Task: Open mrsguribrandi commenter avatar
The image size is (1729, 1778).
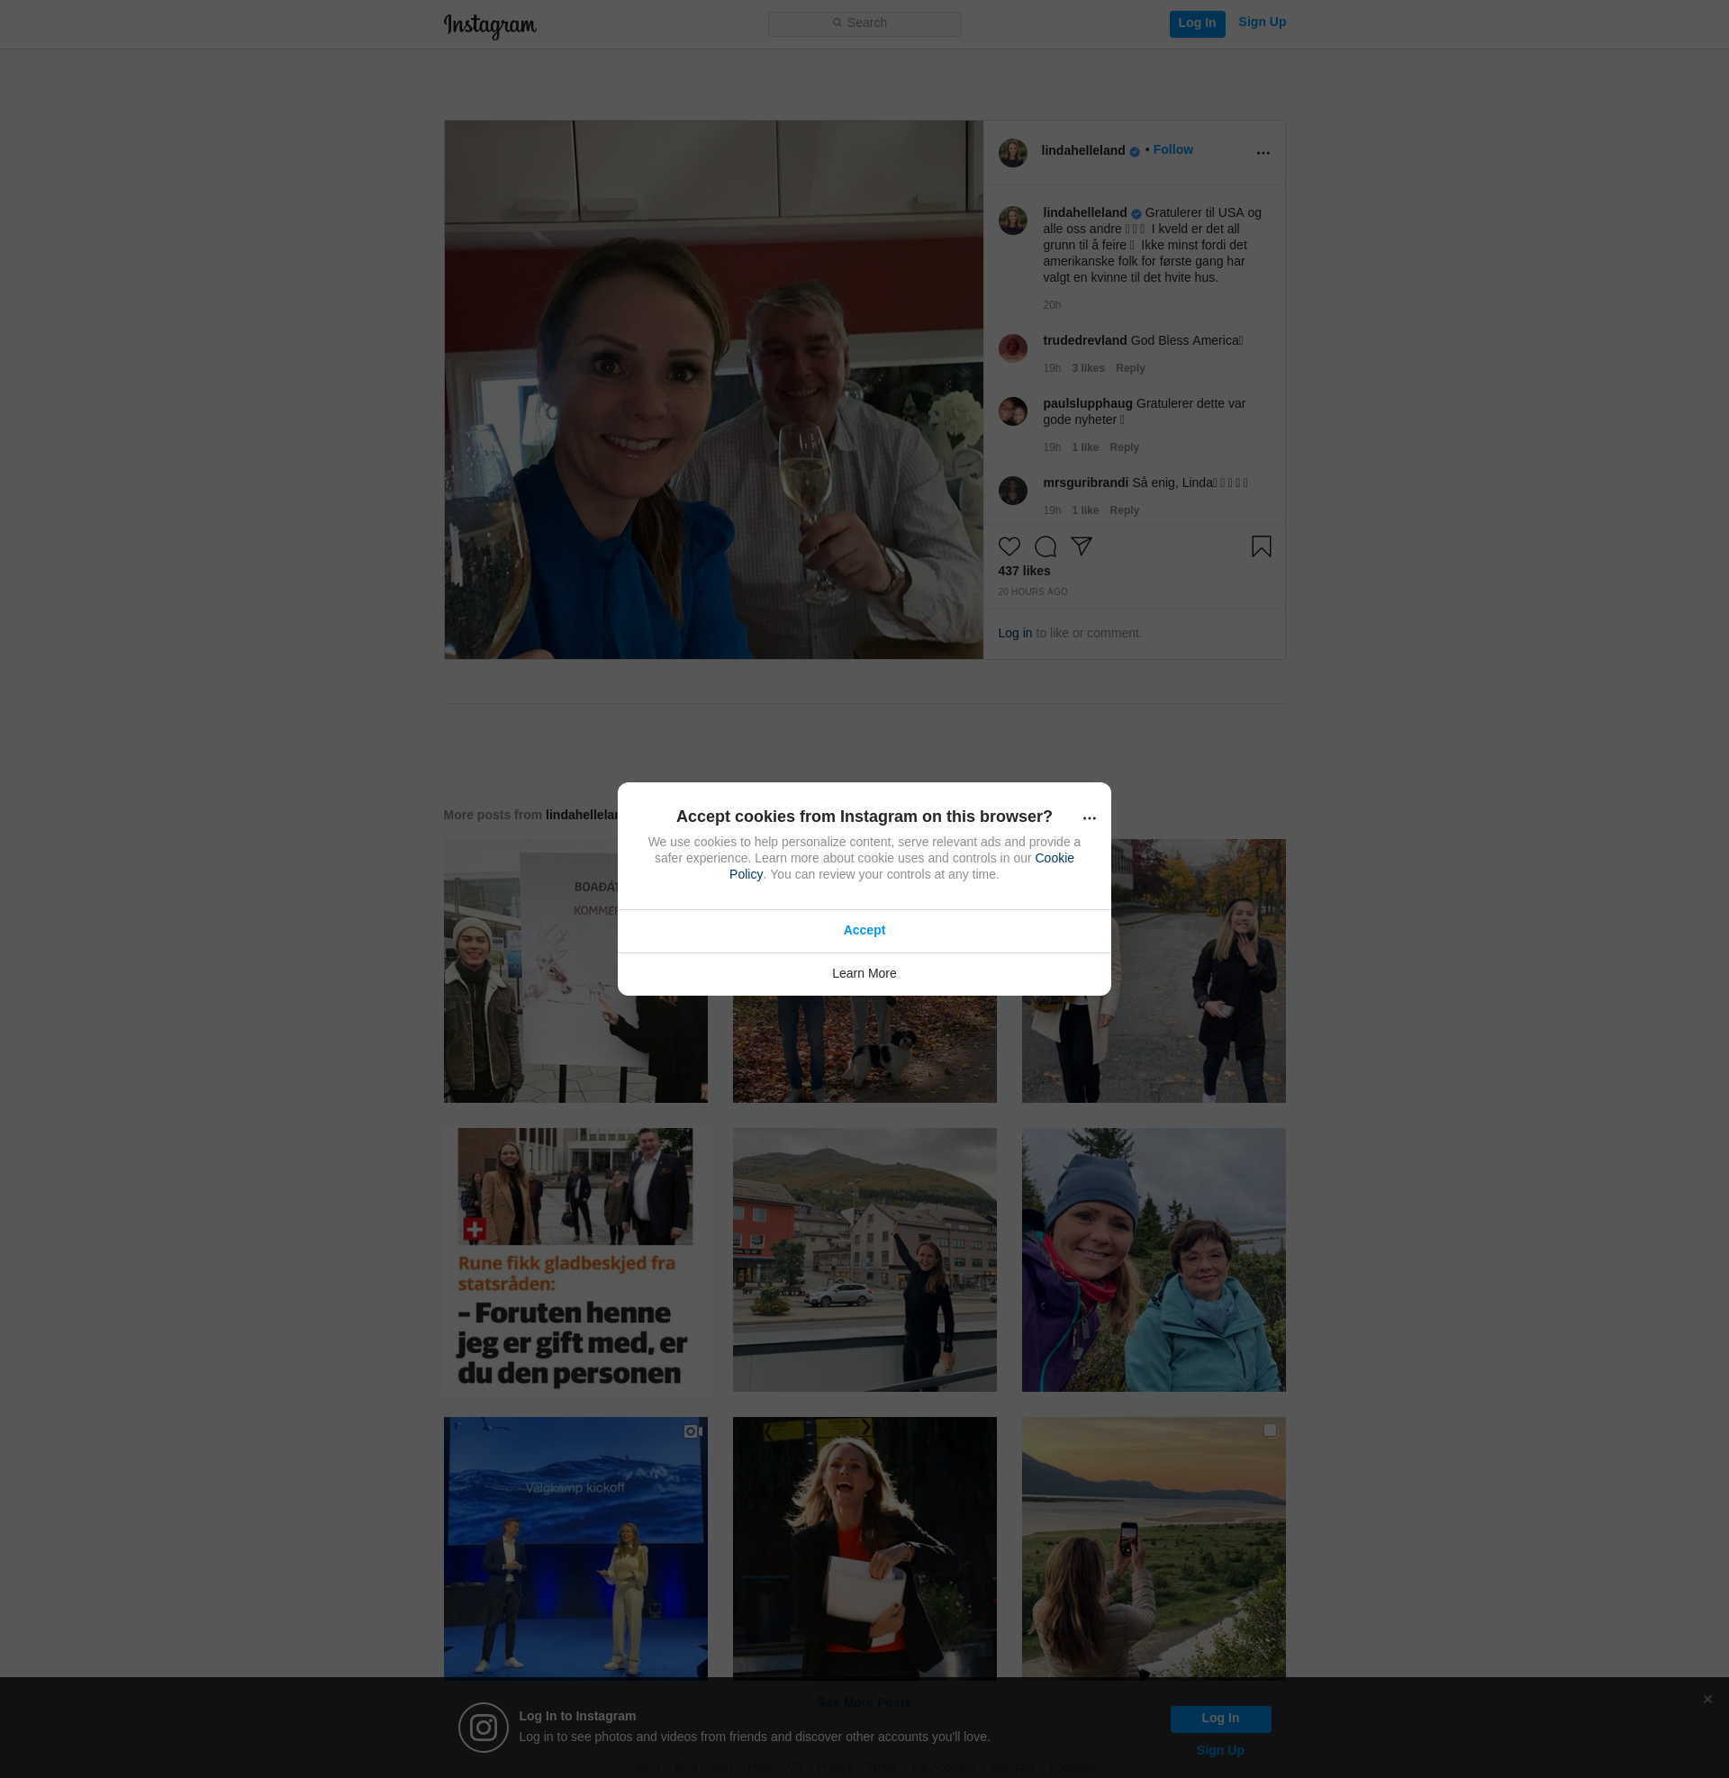Action: tap(1012, 490)
